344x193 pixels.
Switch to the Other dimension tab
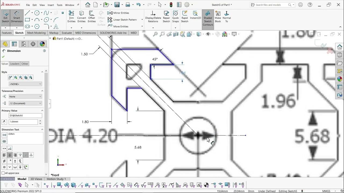25,64
